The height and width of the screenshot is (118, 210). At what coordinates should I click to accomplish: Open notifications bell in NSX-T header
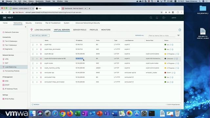(157, 18)
